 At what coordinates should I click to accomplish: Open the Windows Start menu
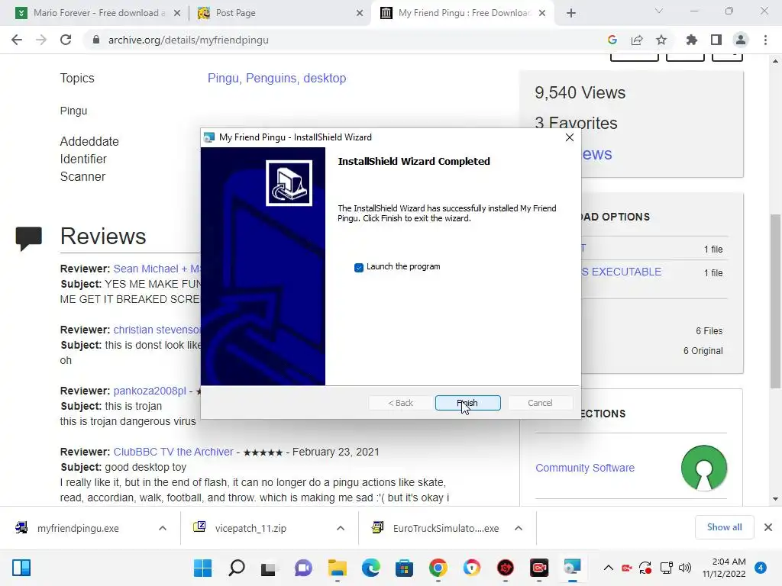(x=202, y=568)
